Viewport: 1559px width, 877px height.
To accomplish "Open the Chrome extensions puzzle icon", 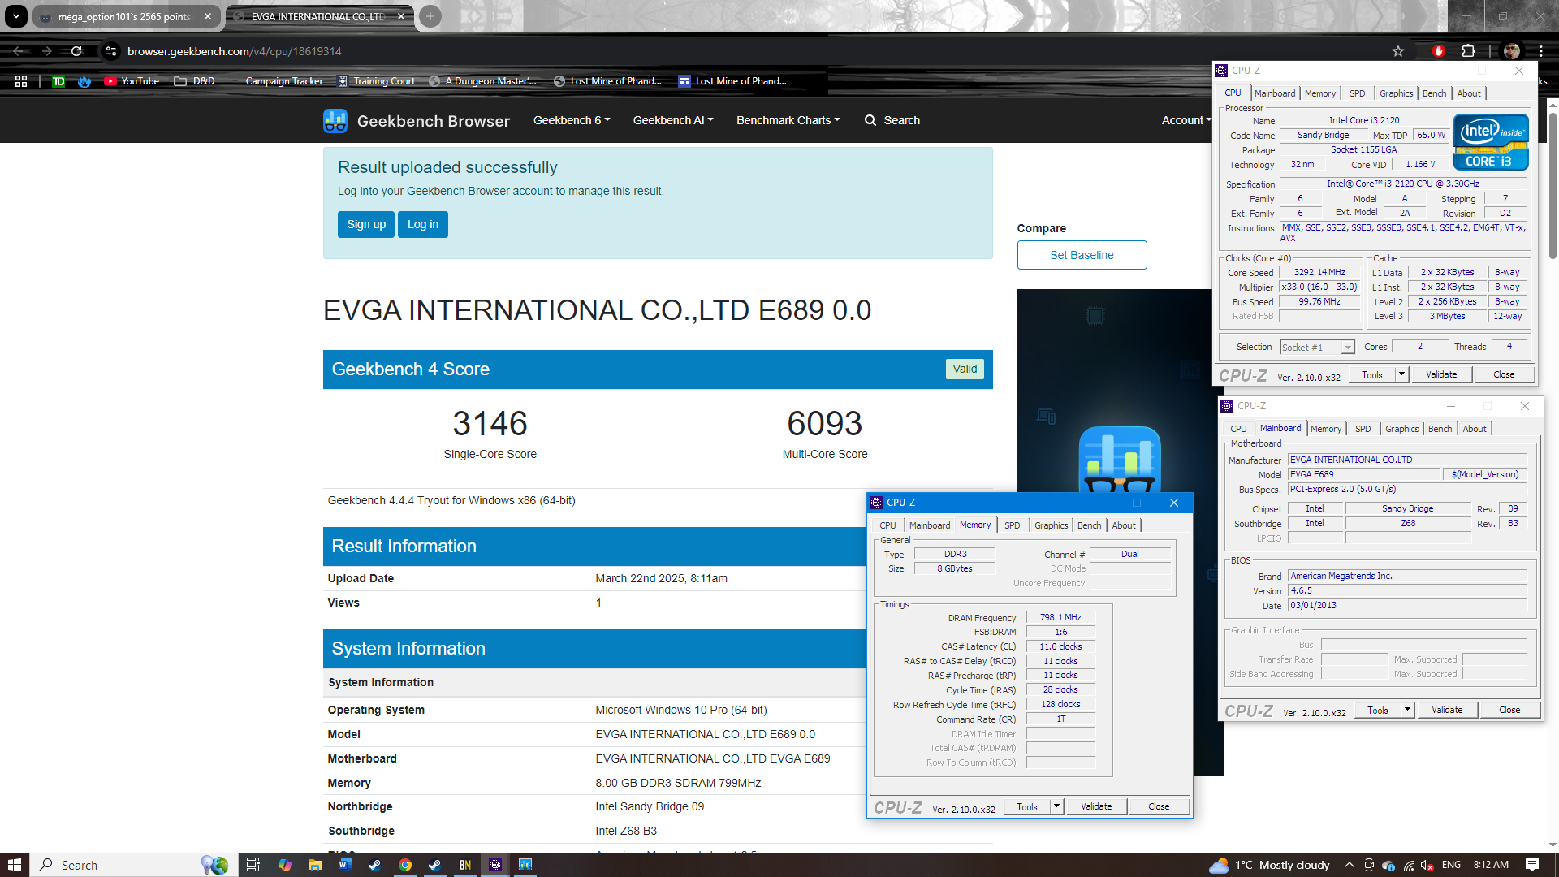I will click(1468, 51).
